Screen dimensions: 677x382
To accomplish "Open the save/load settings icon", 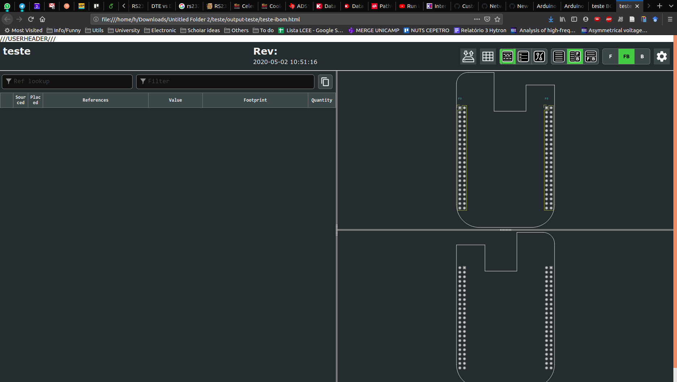I will (x=468, y=56).
